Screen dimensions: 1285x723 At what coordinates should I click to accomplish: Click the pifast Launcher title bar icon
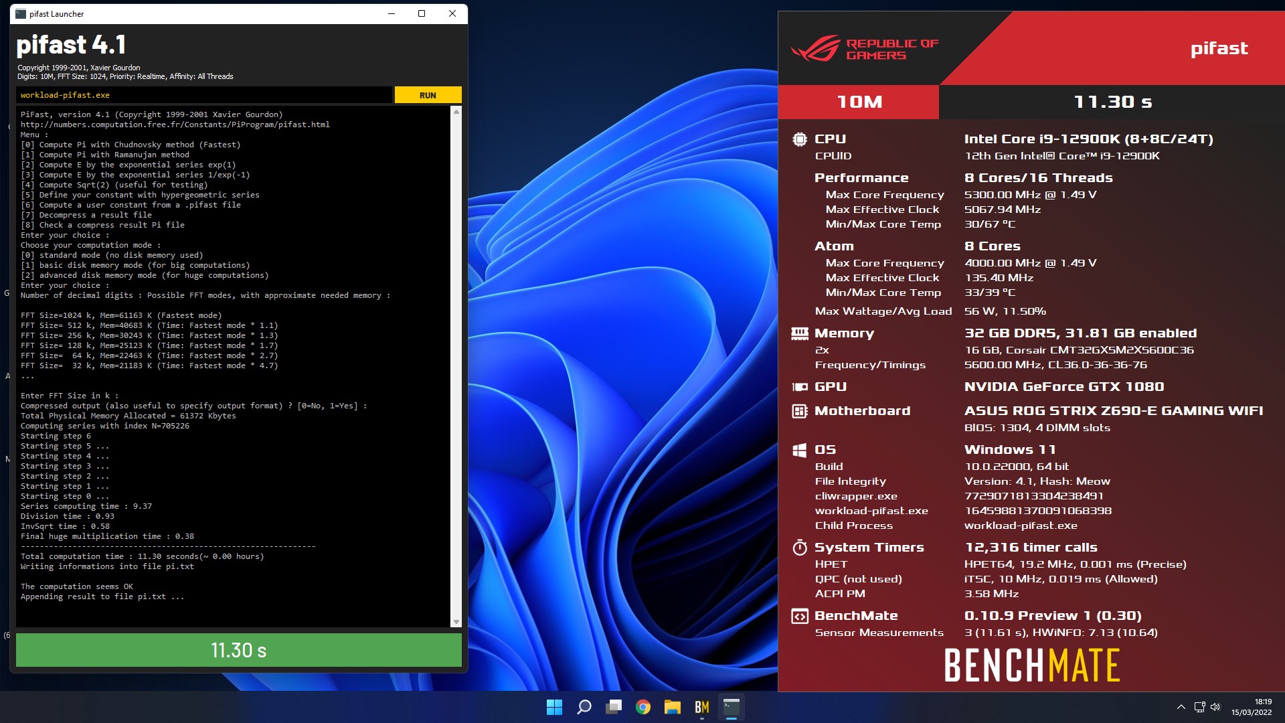21,13
